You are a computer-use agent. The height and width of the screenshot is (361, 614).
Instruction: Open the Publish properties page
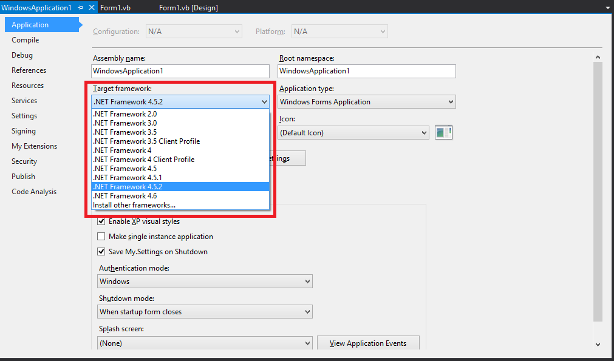pyautogui.click(x=23, y=177)
